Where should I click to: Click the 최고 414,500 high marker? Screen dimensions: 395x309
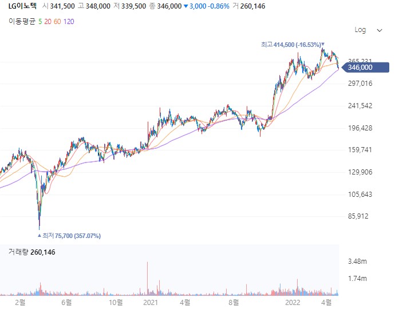(x=293, y=45)
